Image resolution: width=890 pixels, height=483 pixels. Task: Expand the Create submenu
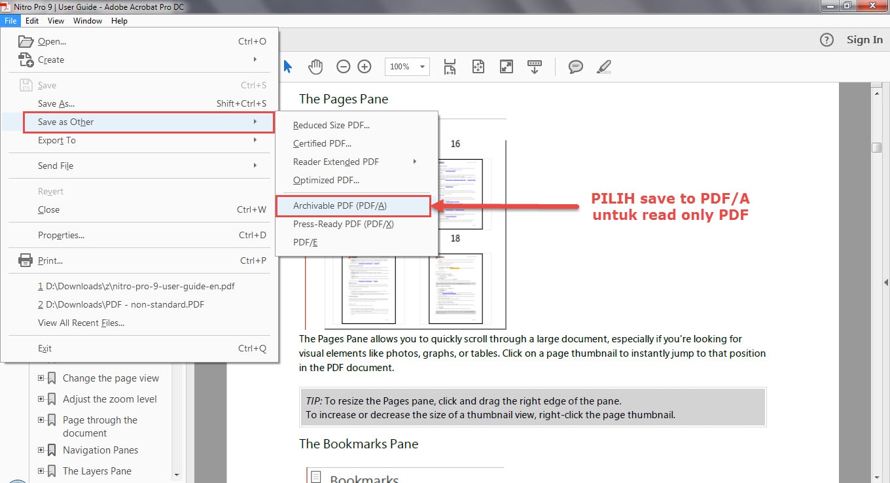pyautogui.click(x=139, y=60)
